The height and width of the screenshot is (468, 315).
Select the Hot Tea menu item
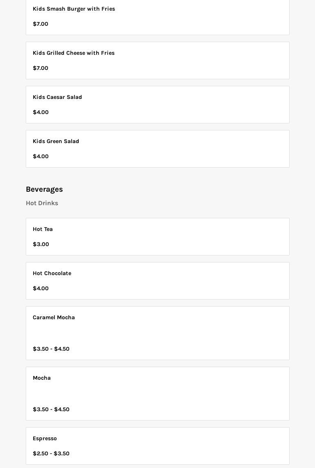tap(43, 229)
